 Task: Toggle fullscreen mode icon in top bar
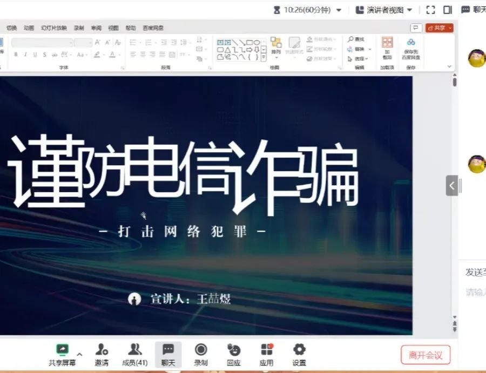(x=430, y=10)
